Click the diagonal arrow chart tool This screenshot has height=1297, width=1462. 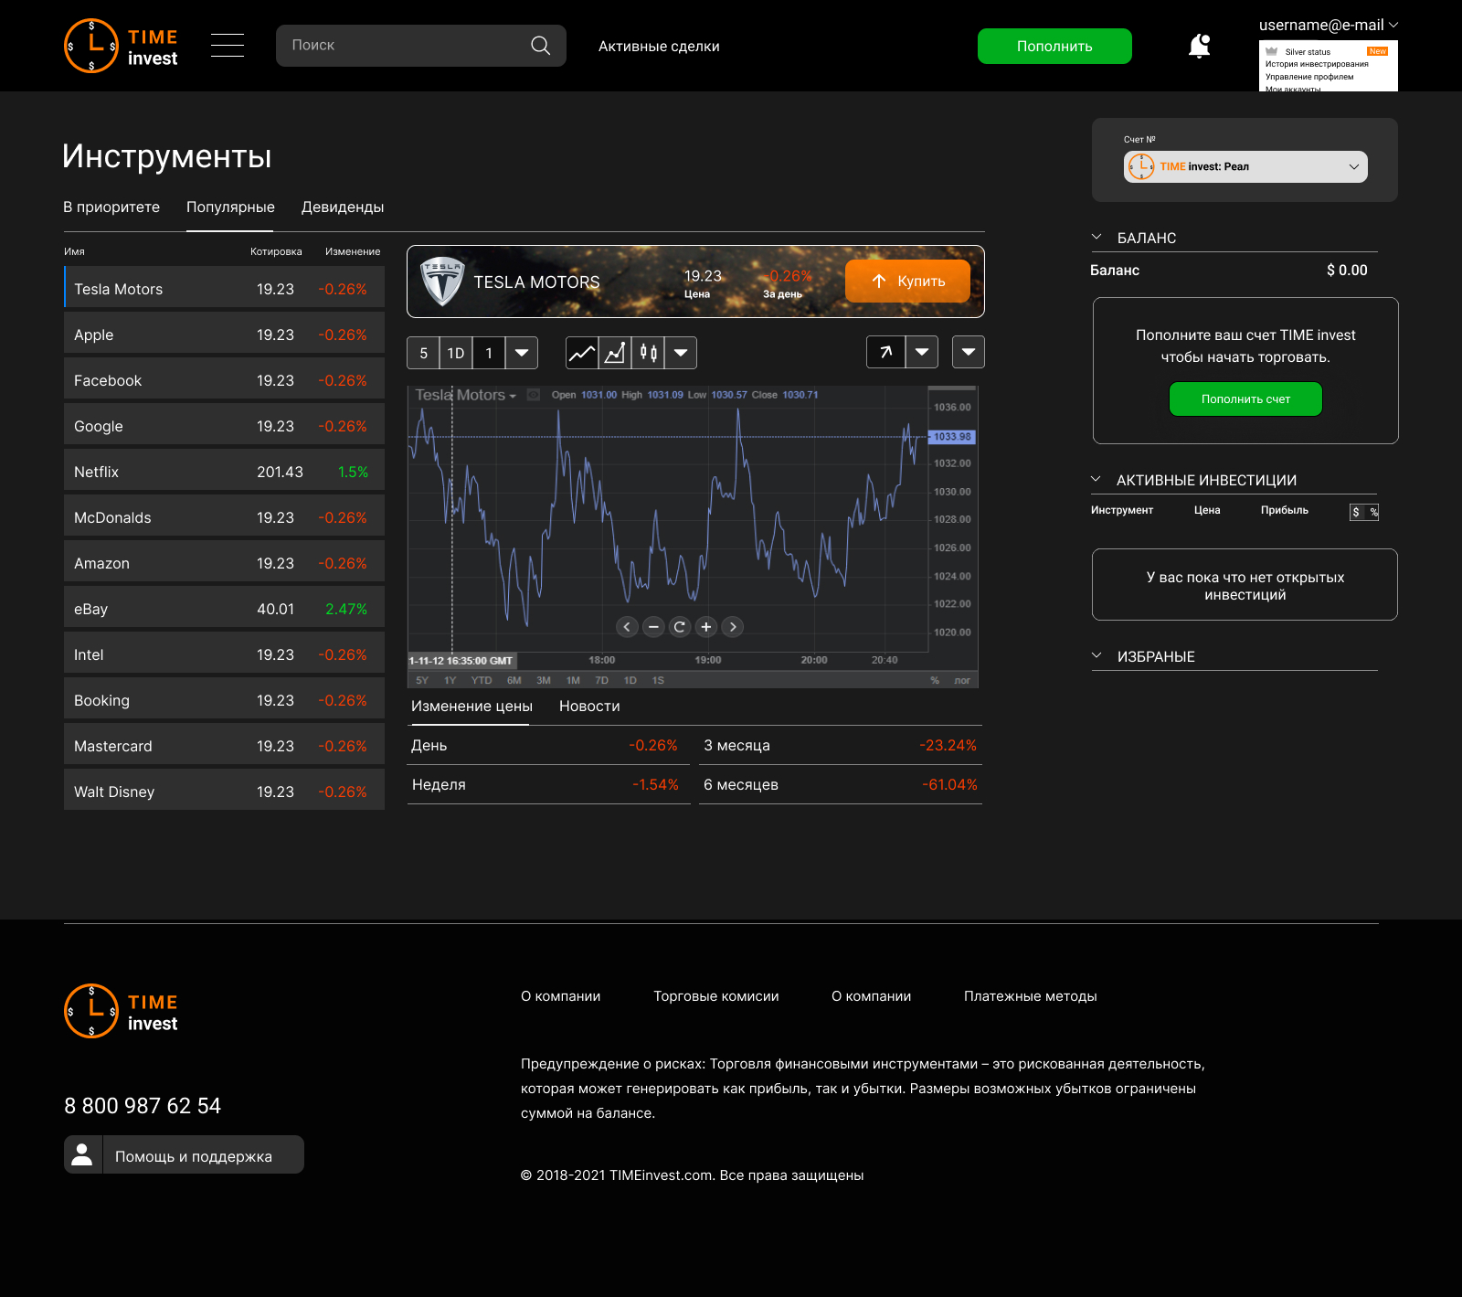tap(885, 352)
